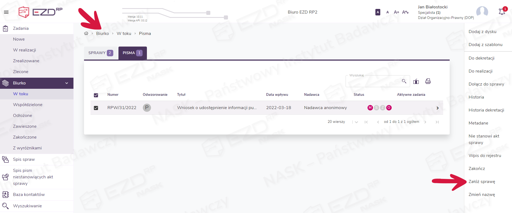Click the upper version slider handle
The height and width of the screenshot is (213, 512).
pos(208,13)
